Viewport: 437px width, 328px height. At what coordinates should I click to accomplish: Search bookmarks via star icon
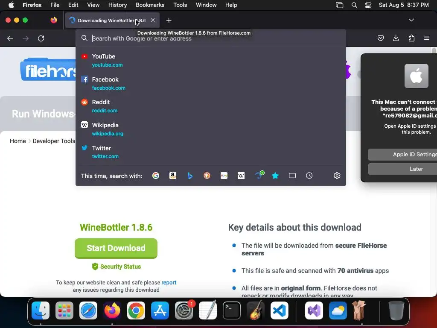pos(275,176)
